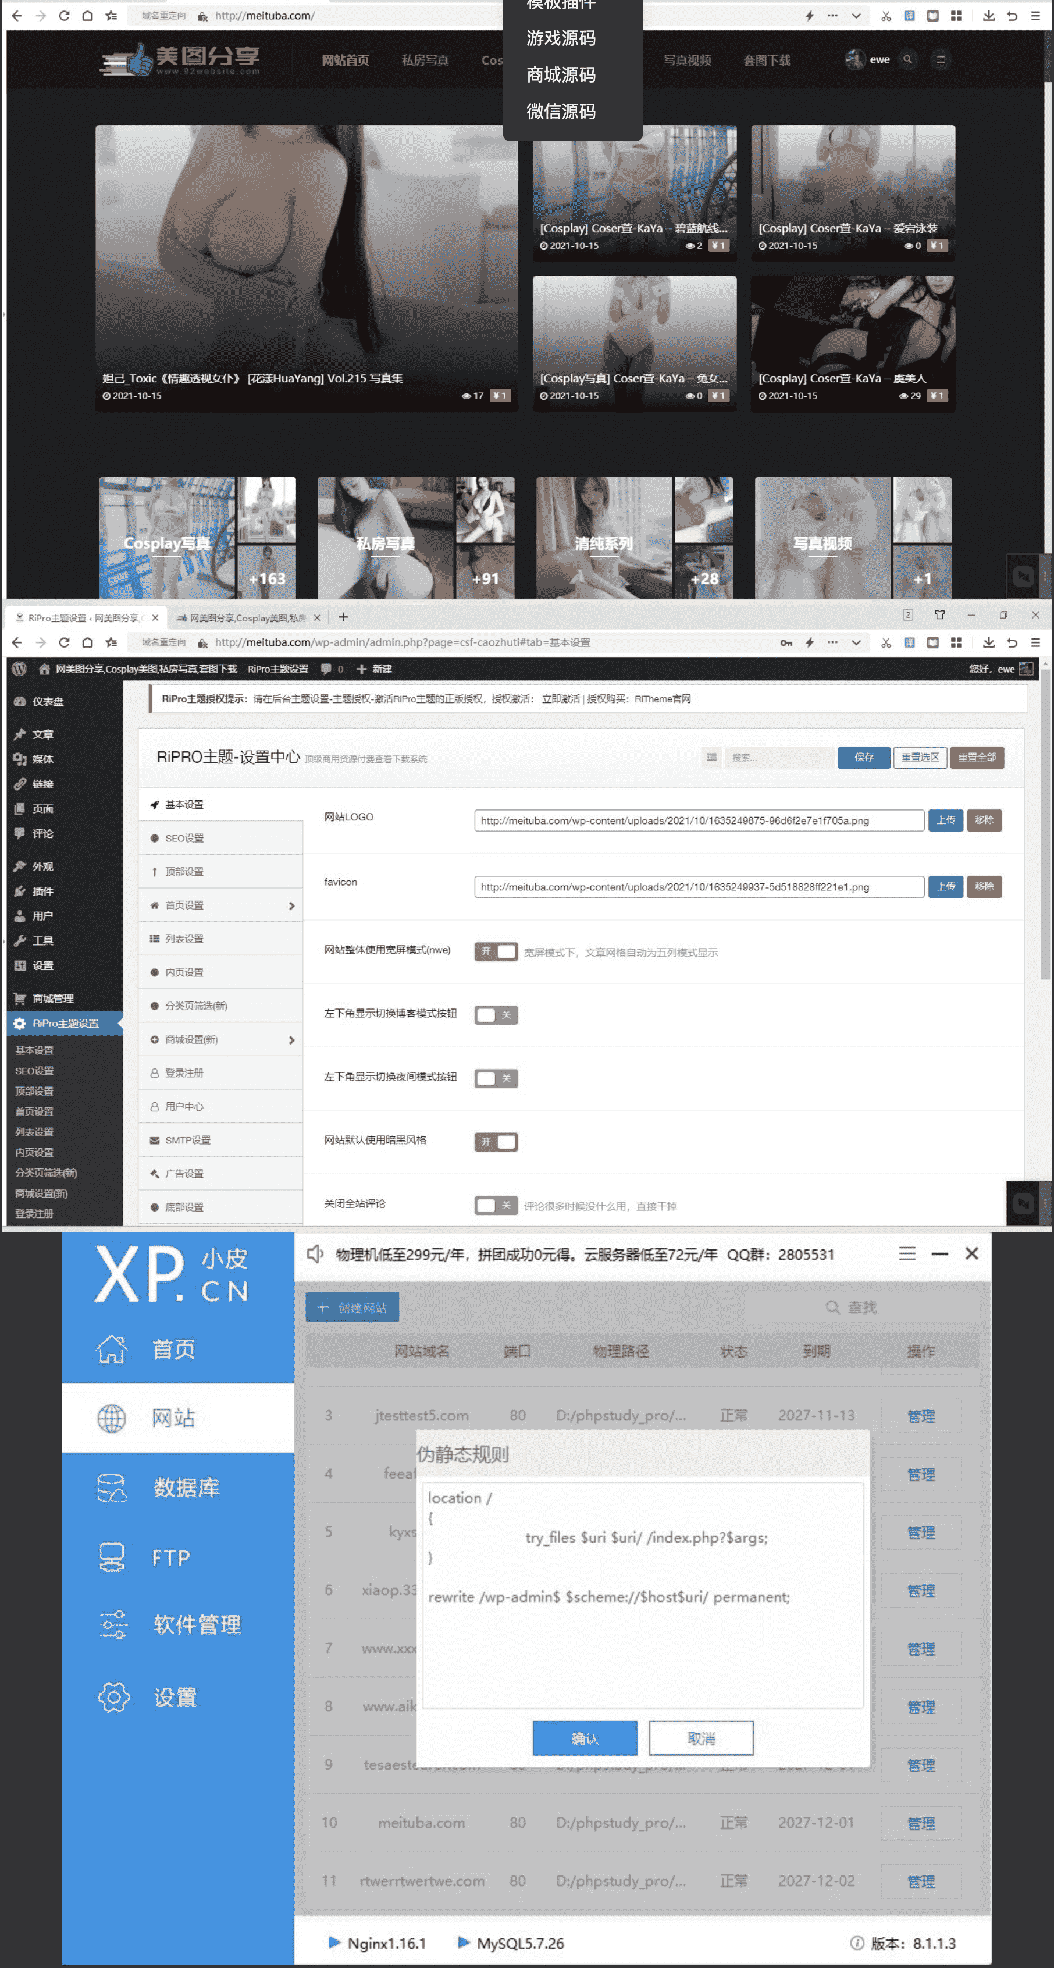This screenshot has width=1054, height=1968.
Task: Open dropdown chevron in top browser toolbar
Action: (x=856, y=15)
